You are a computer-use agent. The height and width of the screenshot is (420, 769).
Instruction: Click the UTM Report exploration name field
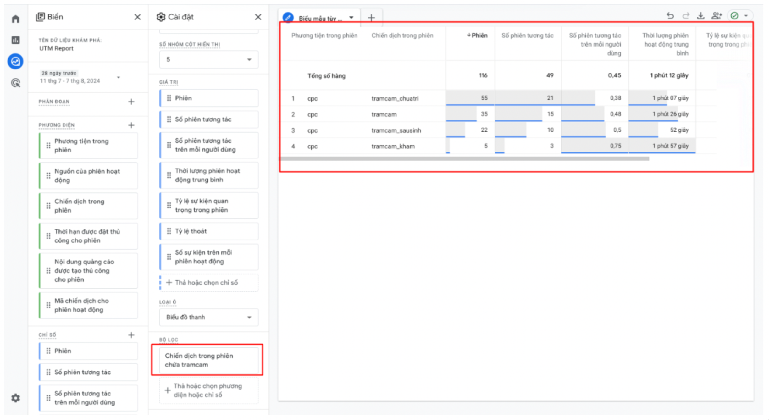(56, 48)
